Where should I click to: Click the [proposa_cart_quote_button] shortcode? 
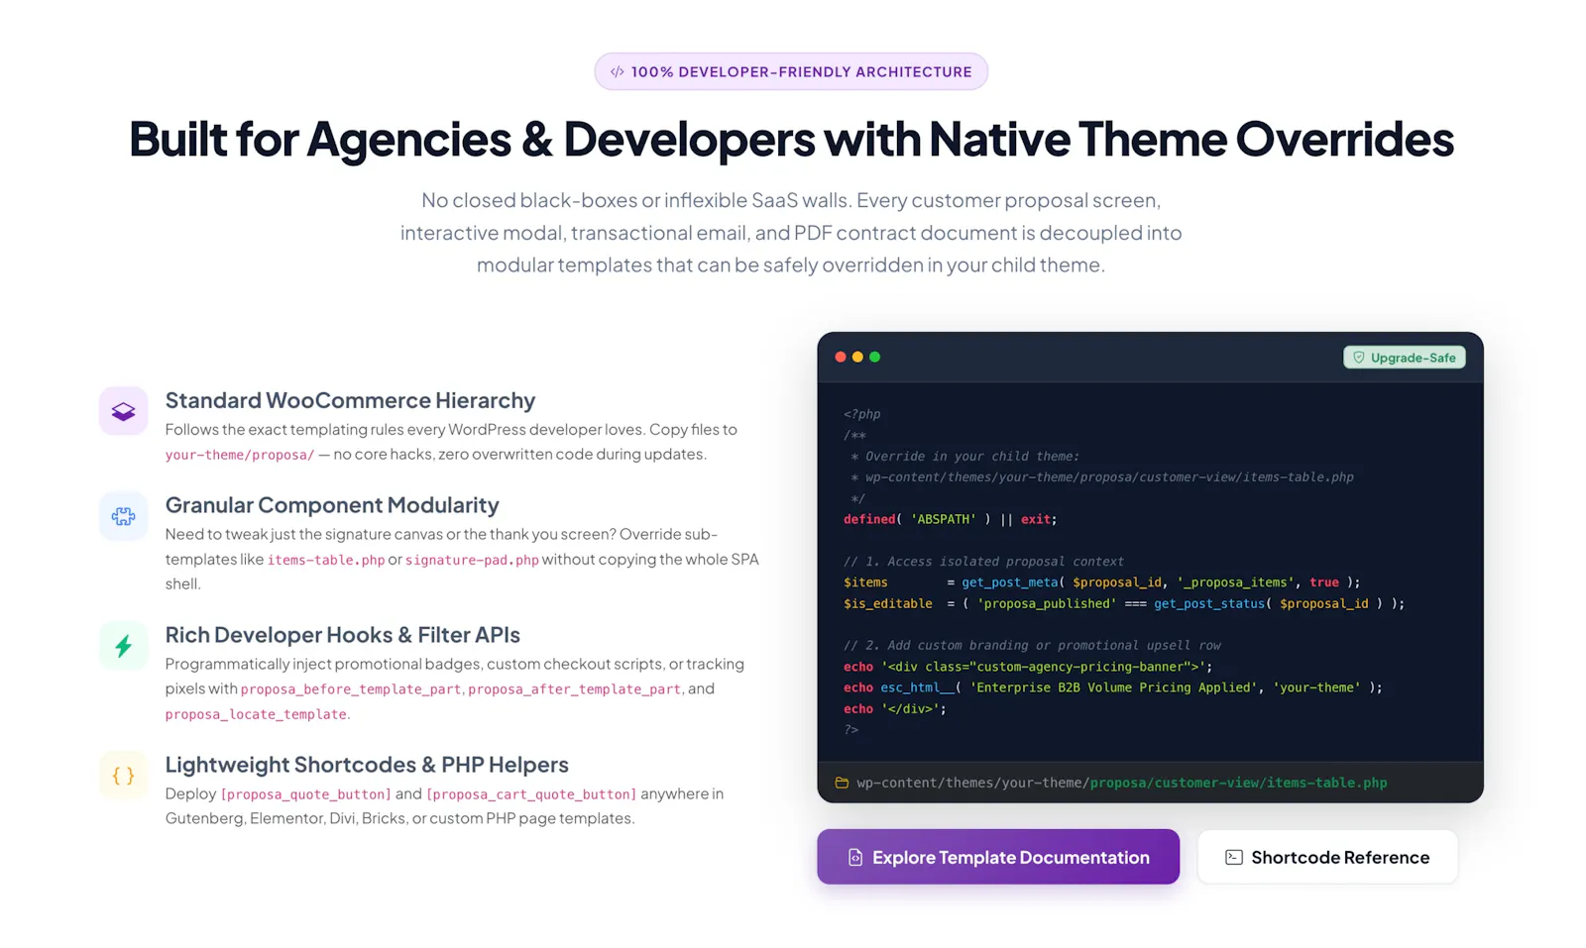tap(531, 794)
